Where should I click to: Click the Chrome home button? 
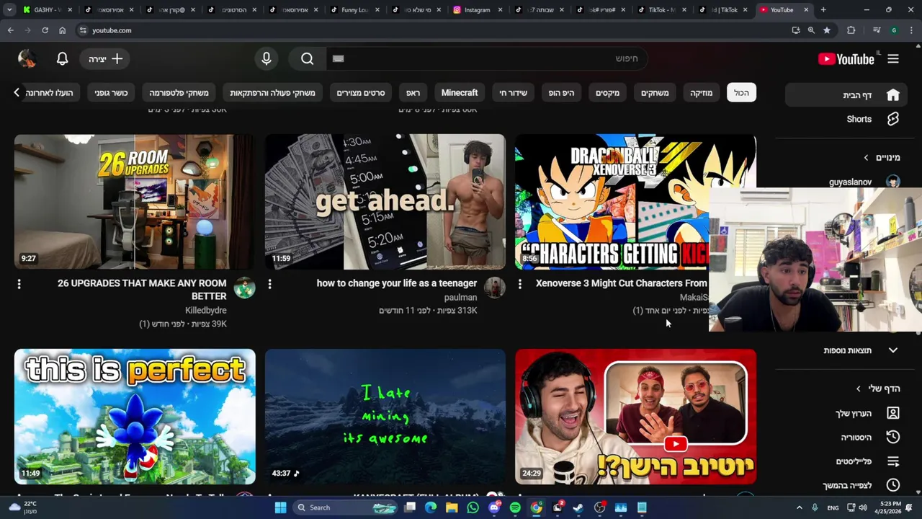point(63,30)
